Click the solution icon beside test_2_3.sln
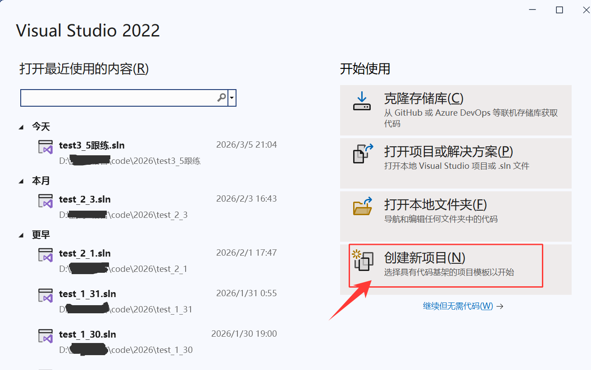This screenshot has width=591, height=370. click(45, 201)
